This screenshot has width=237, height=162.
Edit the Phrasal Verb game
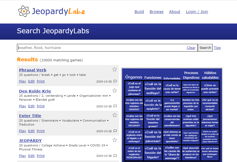(31, 81)
